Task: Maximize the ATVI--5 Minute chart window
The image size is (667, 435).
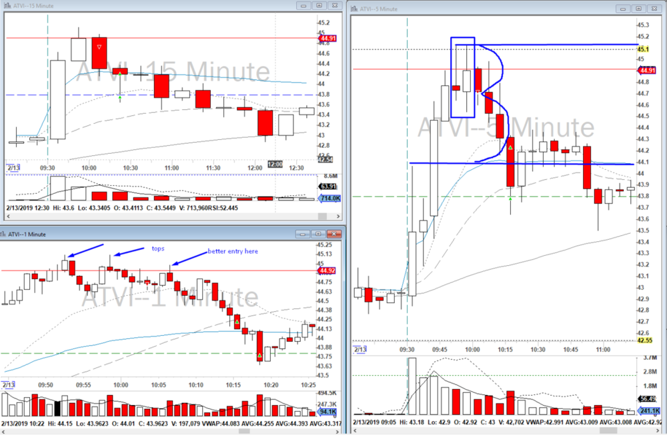Action: [638, 9]
